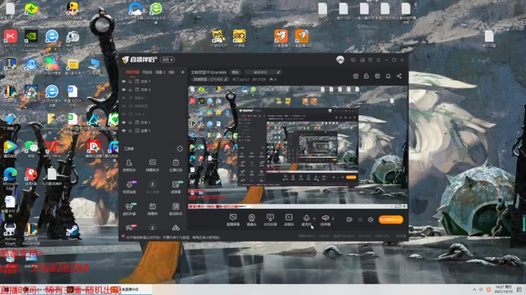This screenshot has width=526, height=295.
Task: Open the WPS Office desktop shortcut
Action: (52, 149)
